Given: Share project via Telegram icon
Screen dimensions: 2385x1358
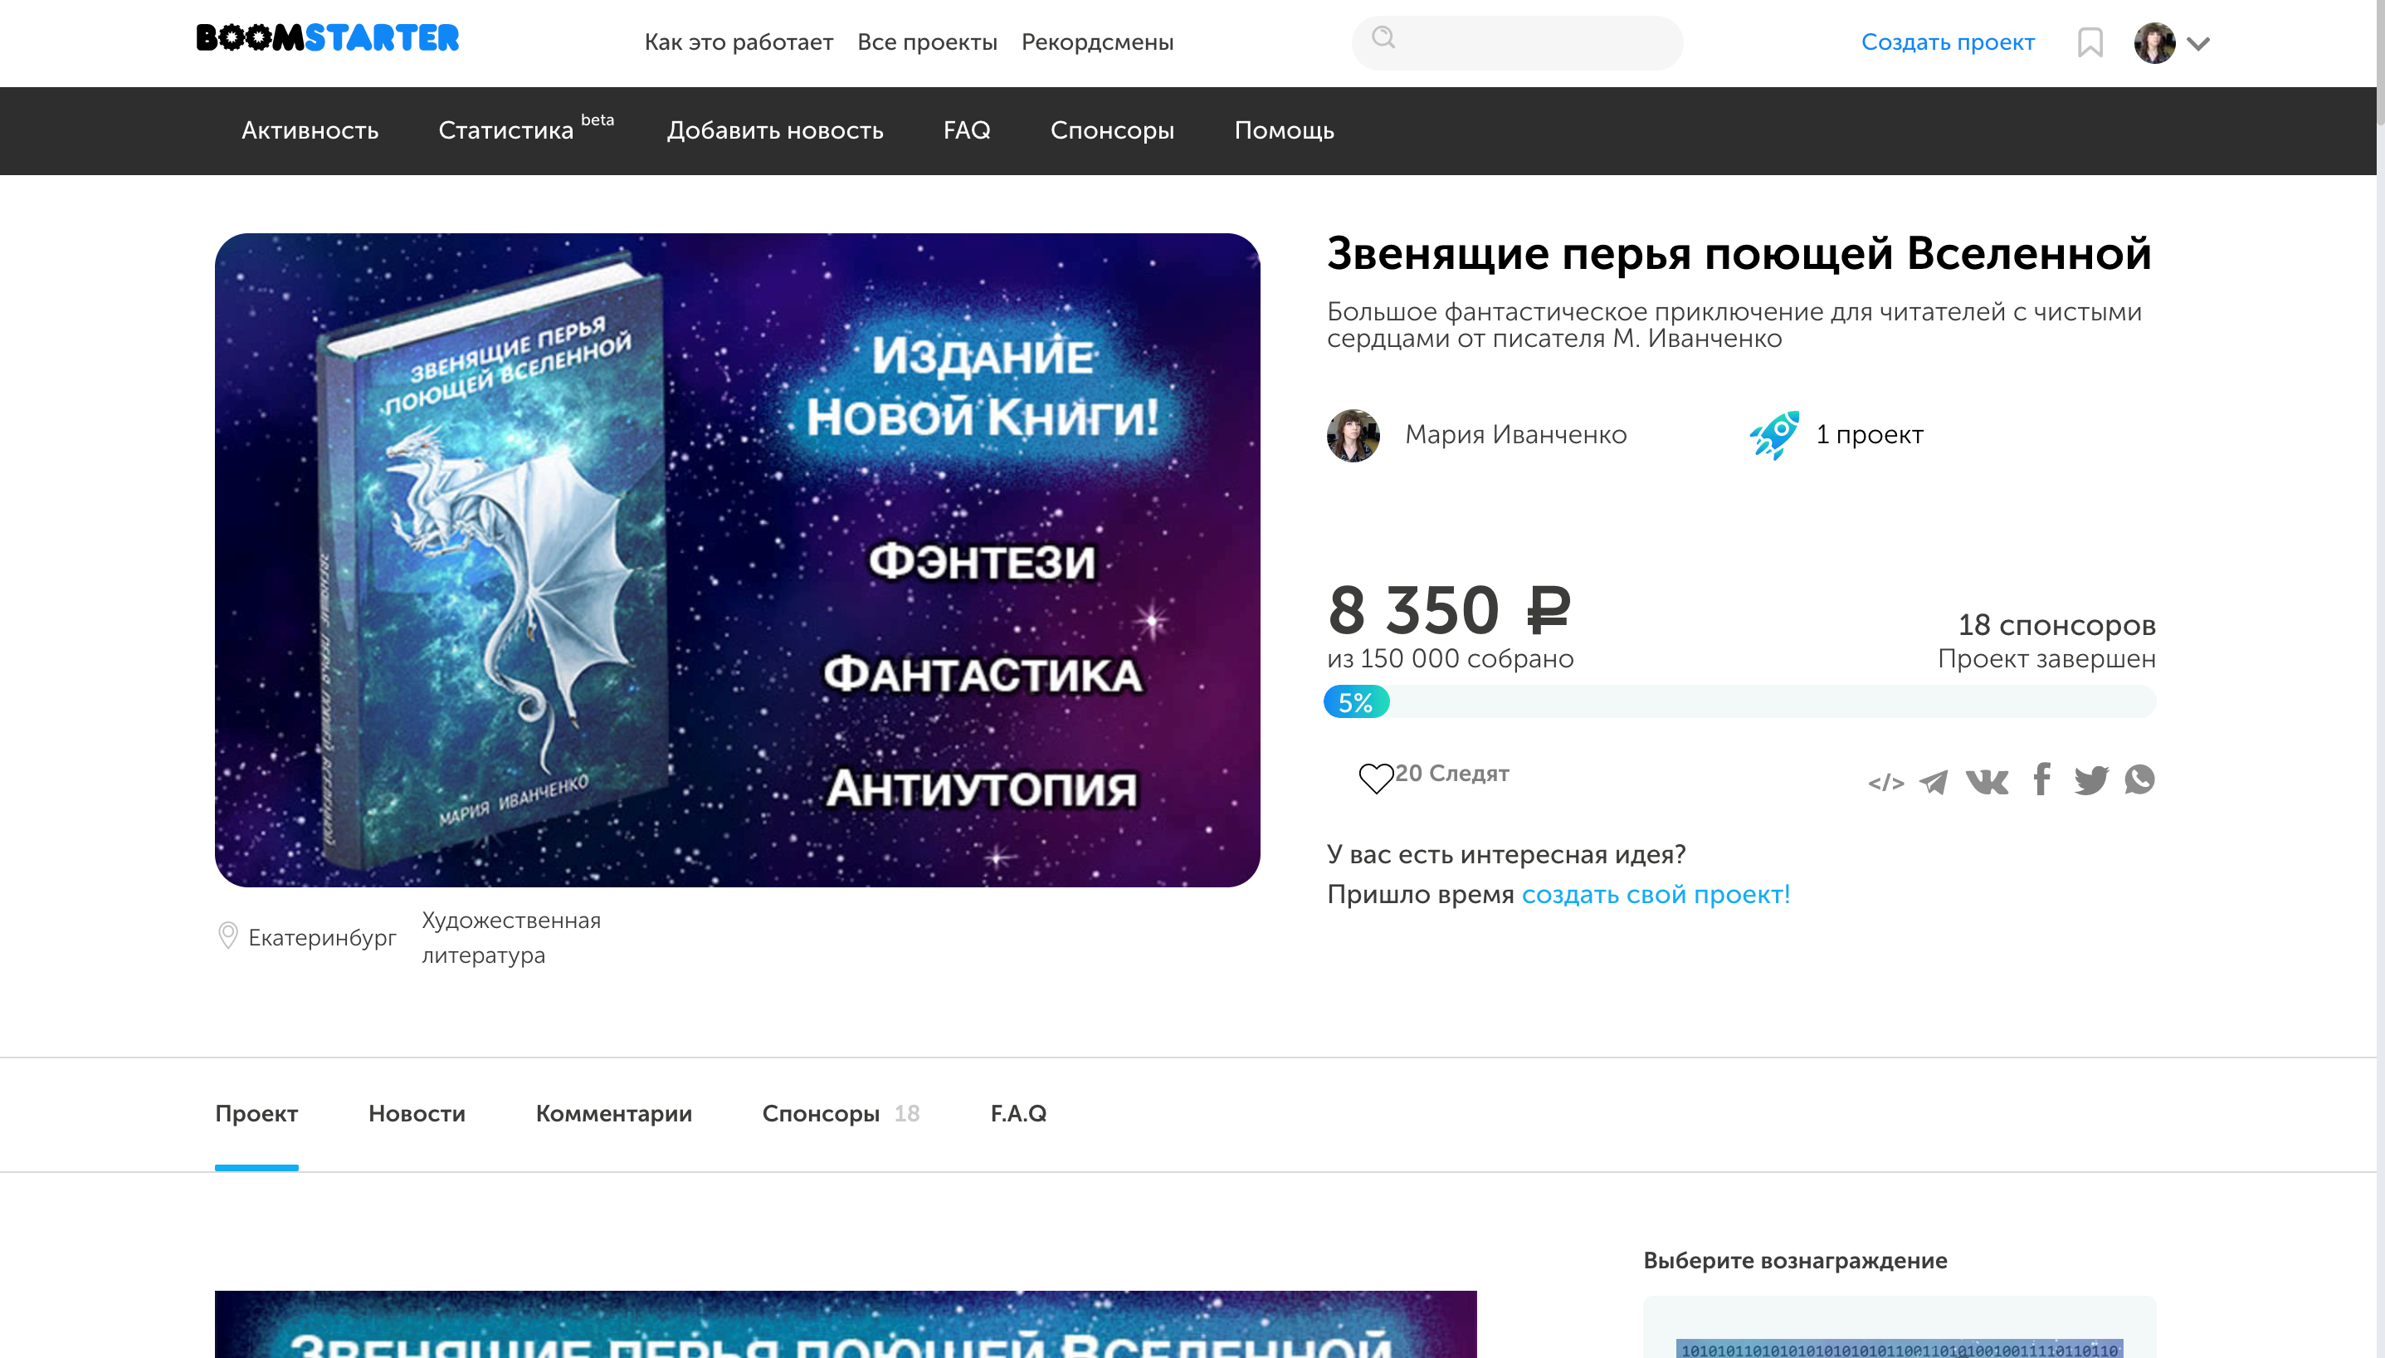Looking at the screenshot, I should (x=1934, y=780).
